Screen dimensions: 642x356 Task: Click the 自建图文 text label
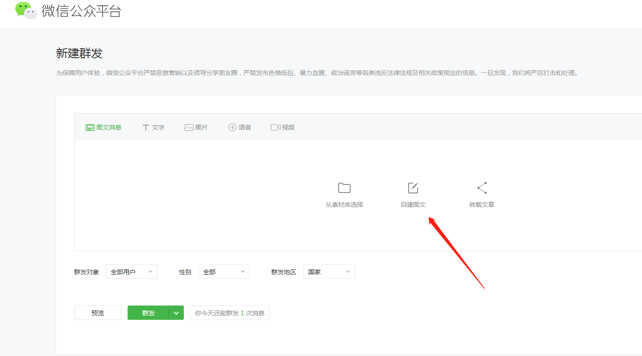point(413,205)
